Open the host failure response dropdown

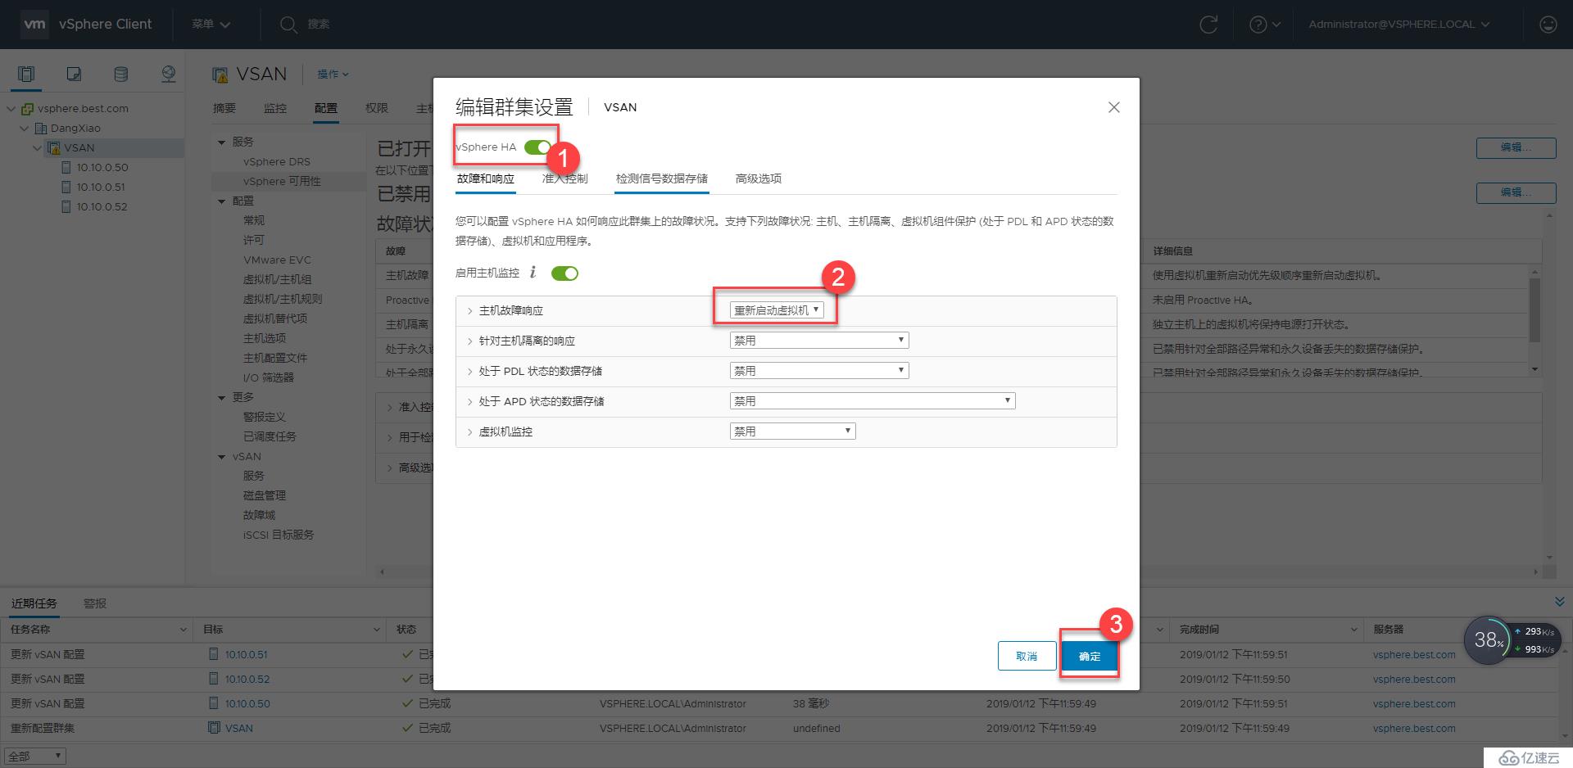tap(777, 310)
